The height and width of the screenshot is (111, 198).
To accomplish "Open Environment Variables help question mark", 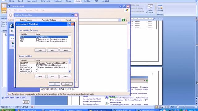I will click(x=69, y=24).
